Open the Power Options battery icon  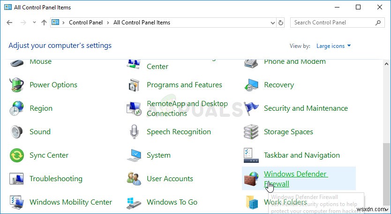coord(17,85)
